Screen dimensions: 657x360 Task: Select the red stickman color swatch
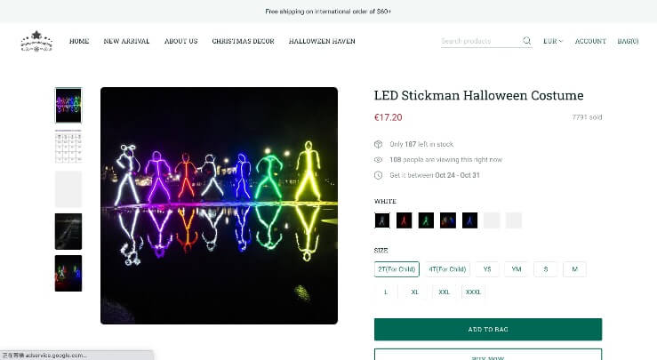tap(405, 220)
